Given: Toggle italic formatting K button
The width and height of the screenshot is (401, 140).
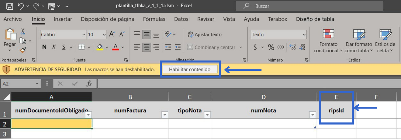Looking at the screenshot, I should (x=54, y=47).
